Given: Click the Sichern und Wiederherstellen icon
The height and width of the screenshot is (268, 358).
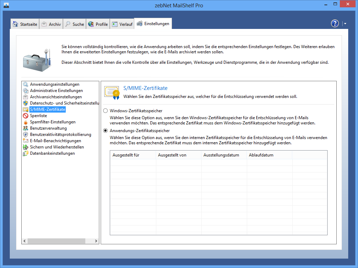Looking at the screenshot, I should pyautogui.click(x=26, y=147).
